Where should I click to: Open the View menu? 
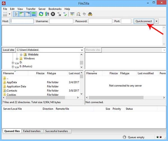[20, 9]
